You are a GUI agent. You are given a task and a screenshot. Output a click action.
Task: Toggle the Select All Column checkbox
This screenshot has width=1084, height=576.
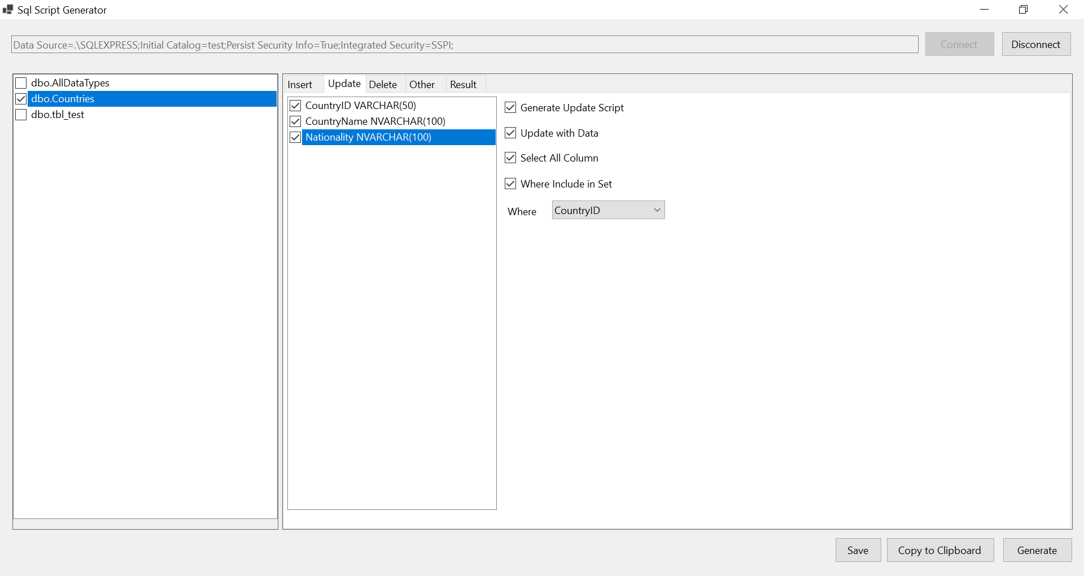click(510, 158)
